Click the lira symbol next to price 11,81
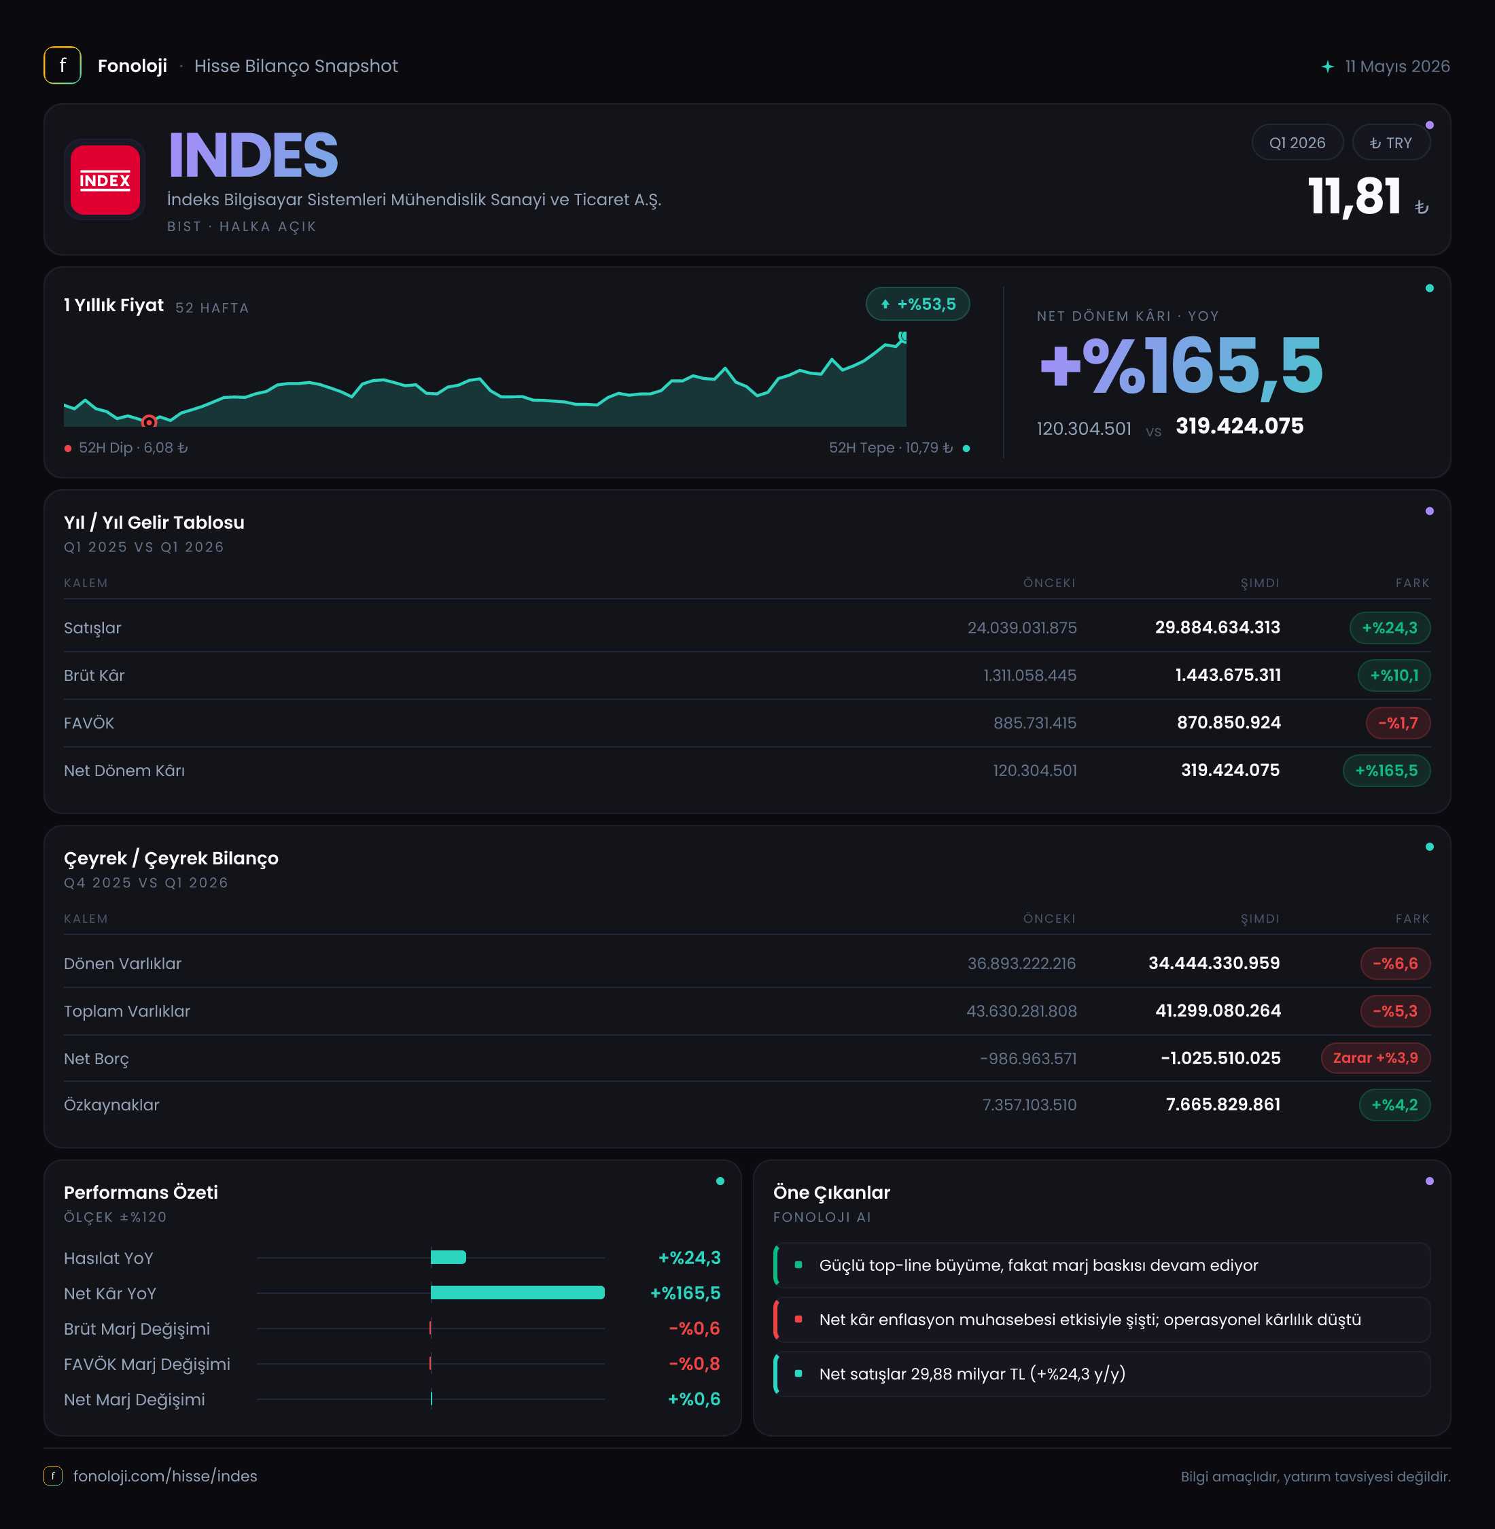 point(1421,207)
